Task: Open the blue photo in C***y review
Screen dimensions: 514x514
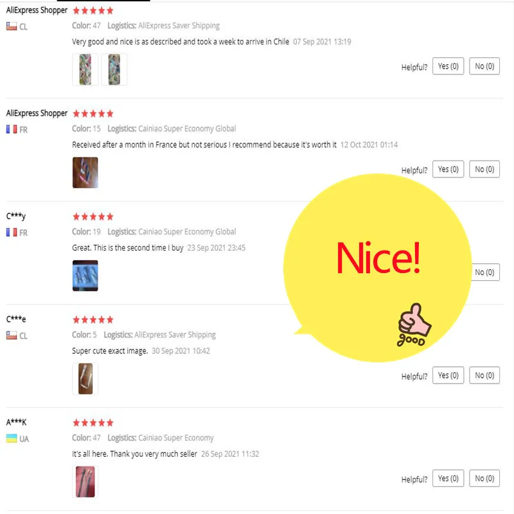Action: 85,276
